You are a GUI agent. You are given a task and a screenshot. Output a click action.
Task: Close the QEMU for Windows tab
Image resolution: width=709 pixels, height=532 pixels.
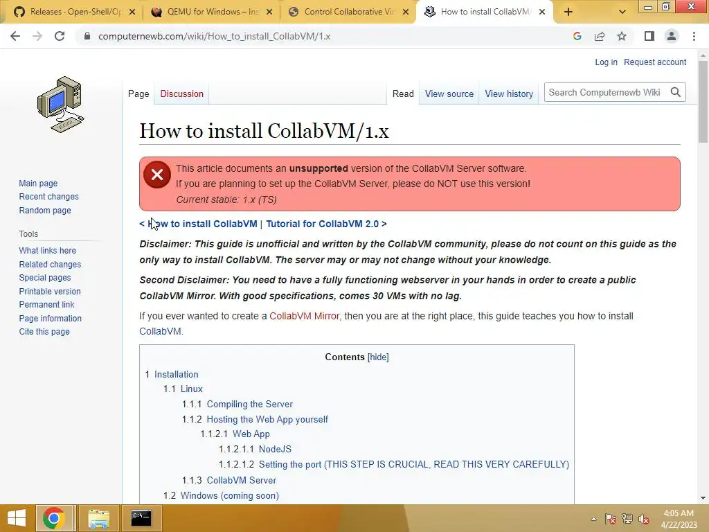(x=269, y=12)
